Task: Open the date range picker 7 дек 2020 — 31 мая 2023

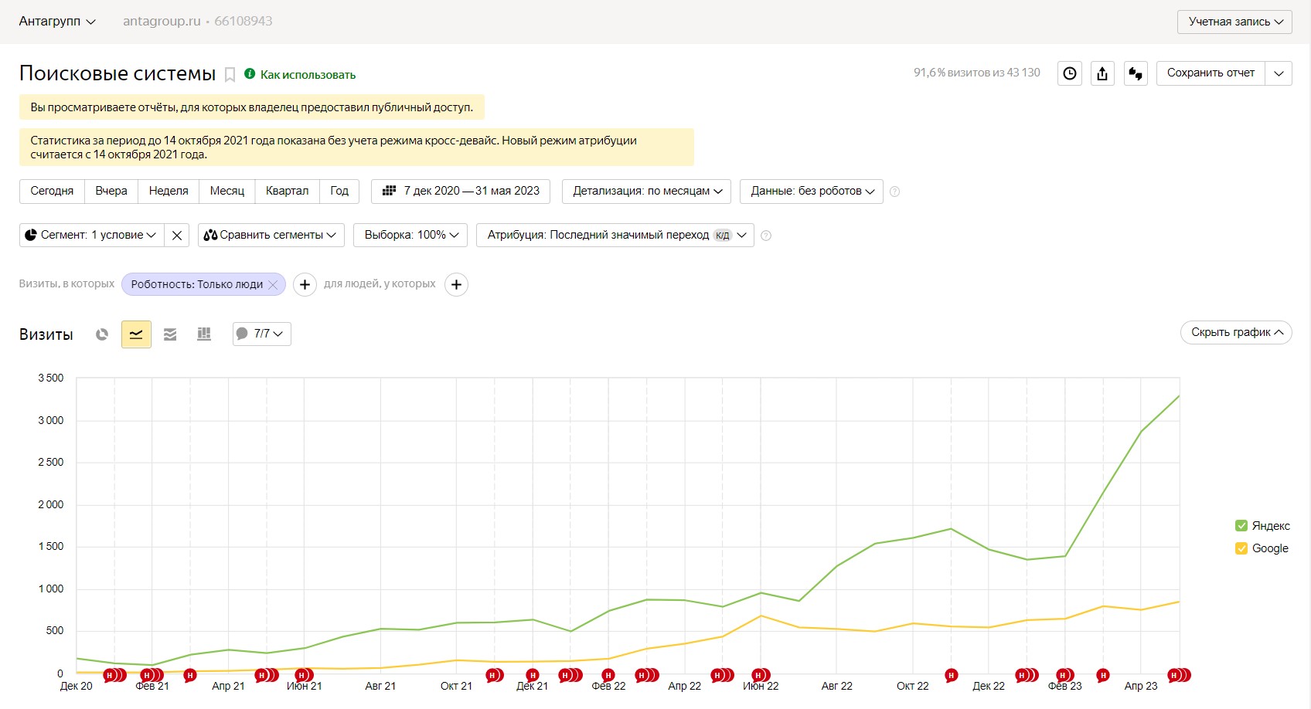Action: pos(461,192)
